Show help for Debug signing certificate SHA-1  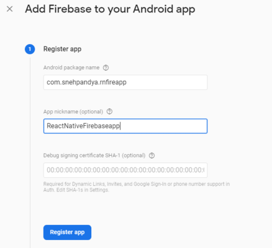(x=152, y=156)
